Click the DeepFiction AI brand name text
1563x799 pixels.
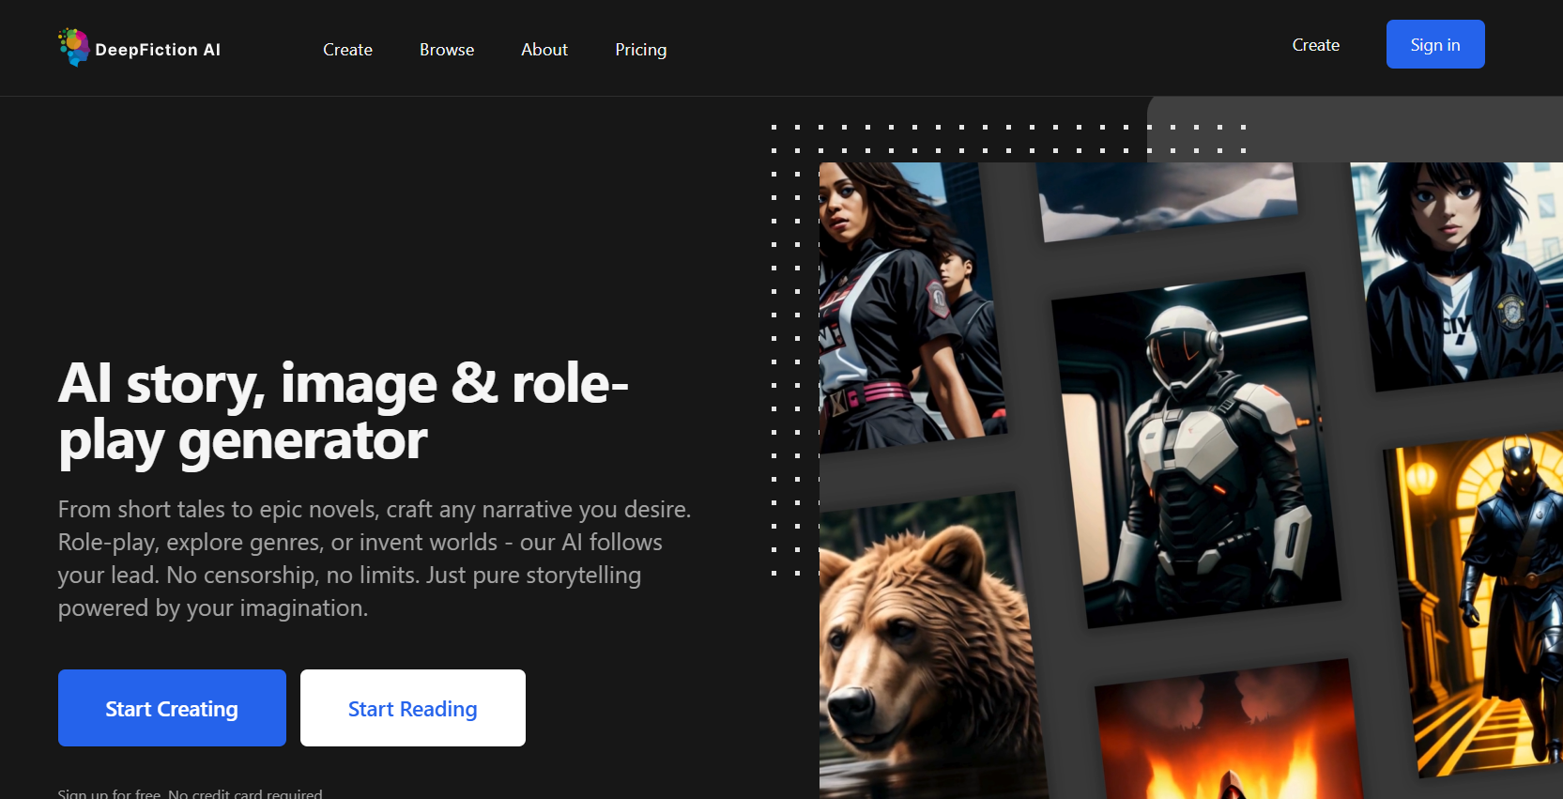(158, 50)
